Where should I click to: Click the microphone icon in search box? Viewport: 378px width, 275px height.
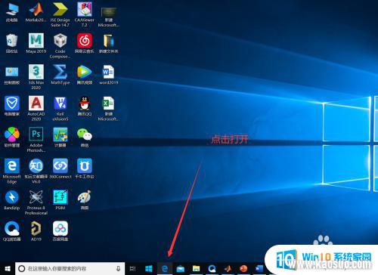click(118, 269)
